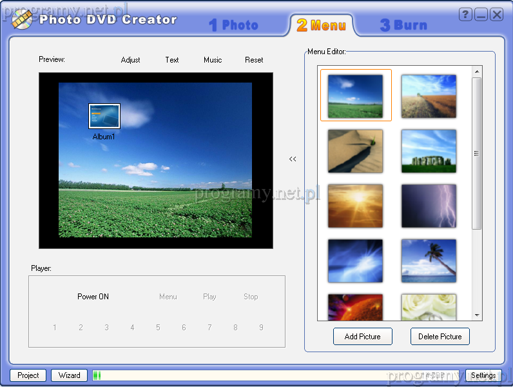Launch the Wizard from bottom bar

70,375
